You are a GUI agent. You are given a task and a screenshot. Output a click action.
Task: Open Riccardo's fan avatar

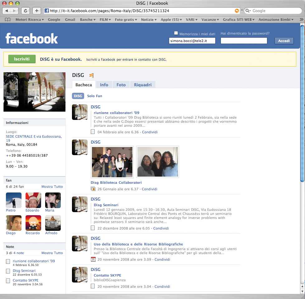pos(33,223)
